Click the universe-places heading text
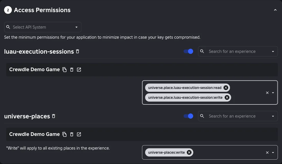The width and height of the screenshot is (282, 164). click(x=27, y=116)
